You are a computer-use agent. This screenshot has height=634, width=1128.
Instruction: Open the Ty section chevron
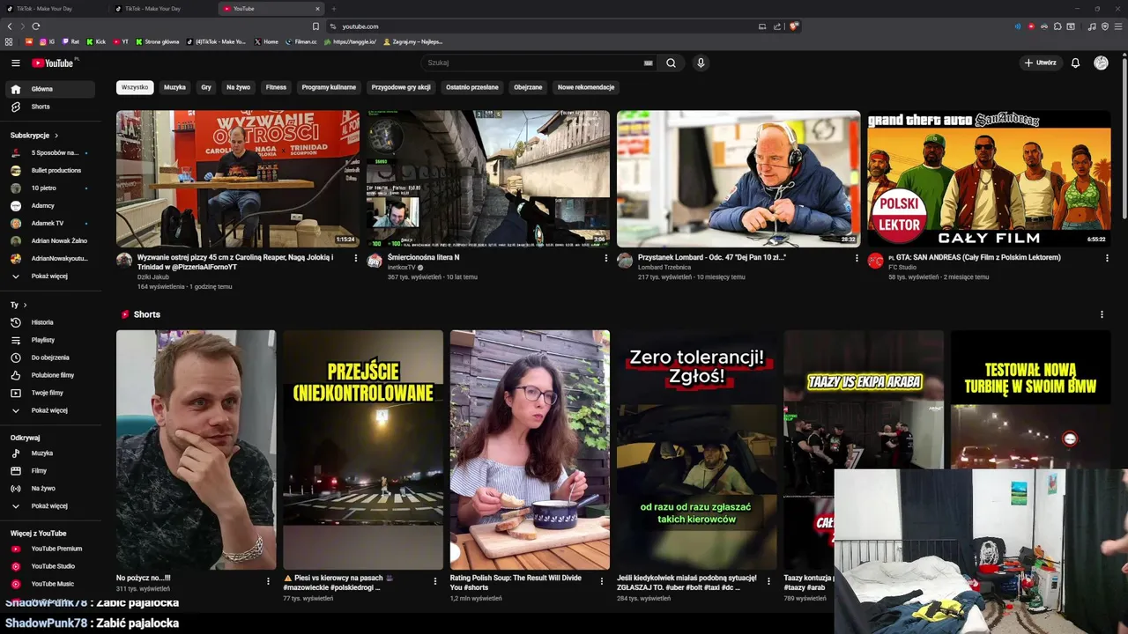click(x=26, y=305)
